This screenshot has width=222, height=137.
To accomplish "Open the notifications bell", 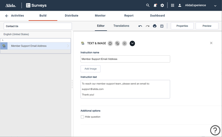I will click(155, 5).
